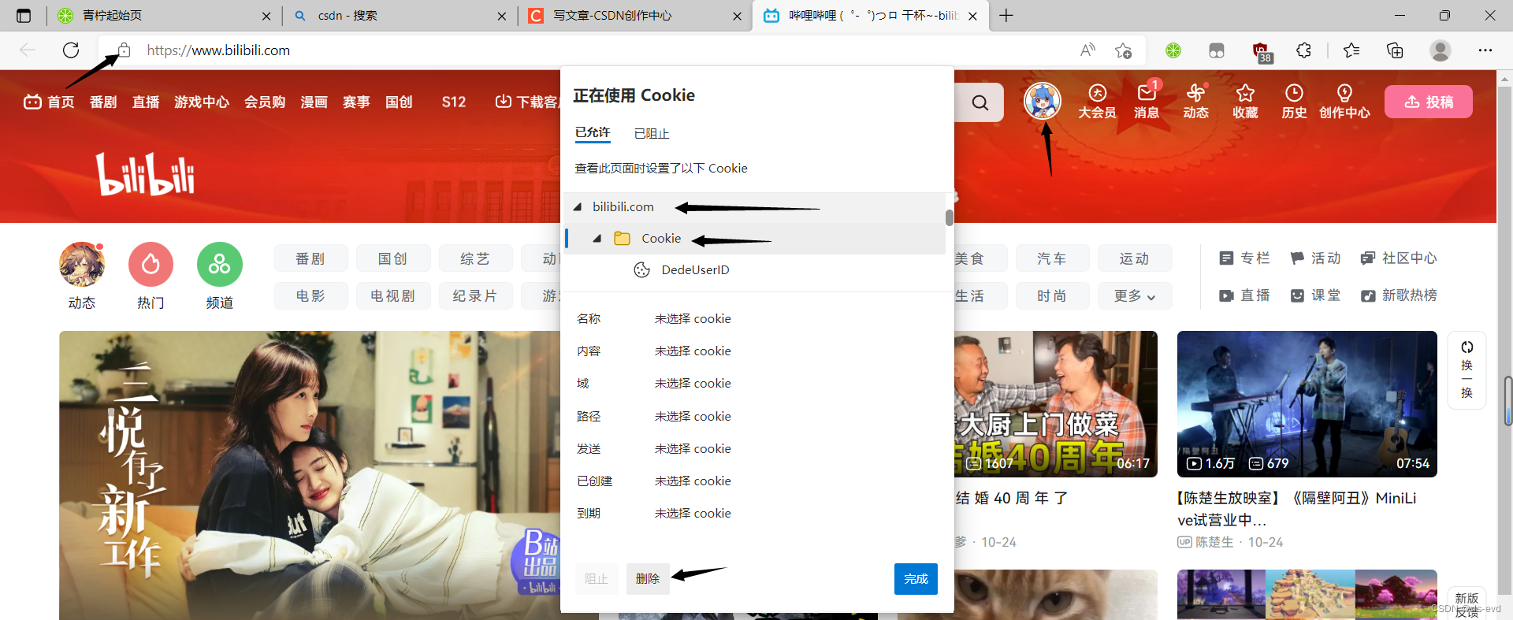Click the 完成 button in cookie dialog

coord(916,579)
